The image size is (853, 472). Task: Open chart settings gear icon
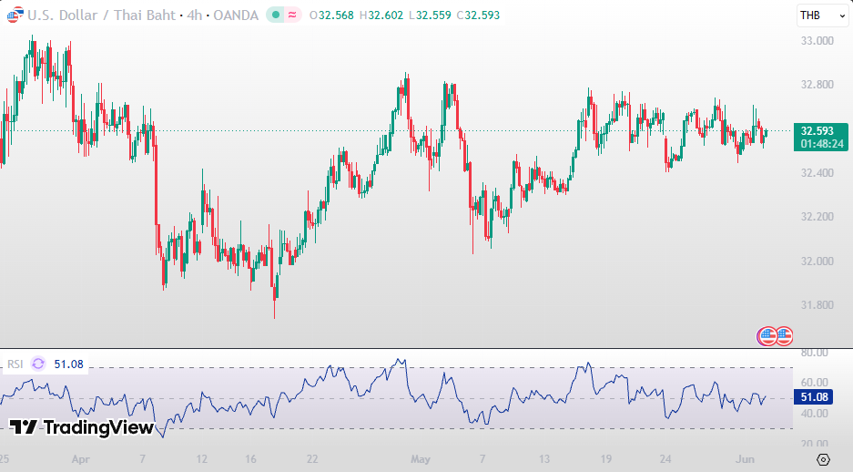coord(823,459)
